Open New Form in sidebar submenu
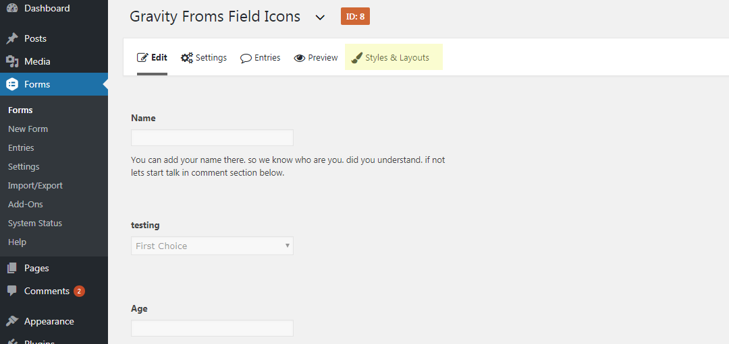 pos(28,129)
